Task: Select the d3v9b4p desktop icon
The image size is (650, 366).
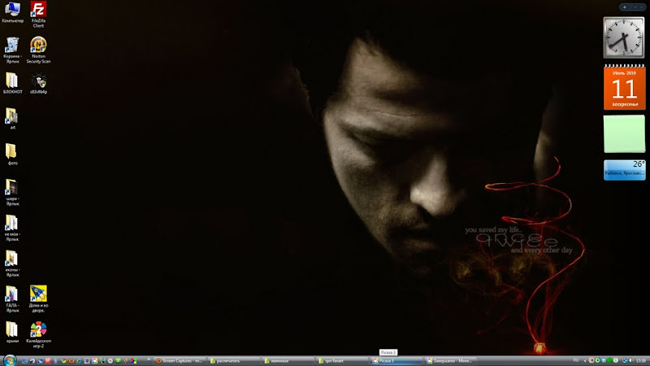Action: 38,83
